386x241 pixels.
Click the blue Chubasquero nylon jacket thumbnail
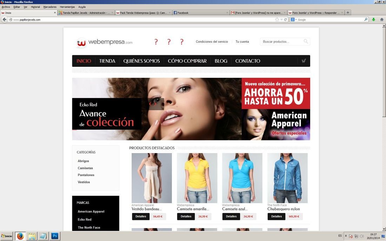pyautogui.click(x=287, y=178)
